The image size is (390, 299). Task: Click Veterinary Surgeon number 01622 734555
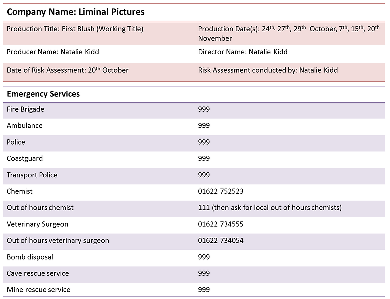[221, 224]
